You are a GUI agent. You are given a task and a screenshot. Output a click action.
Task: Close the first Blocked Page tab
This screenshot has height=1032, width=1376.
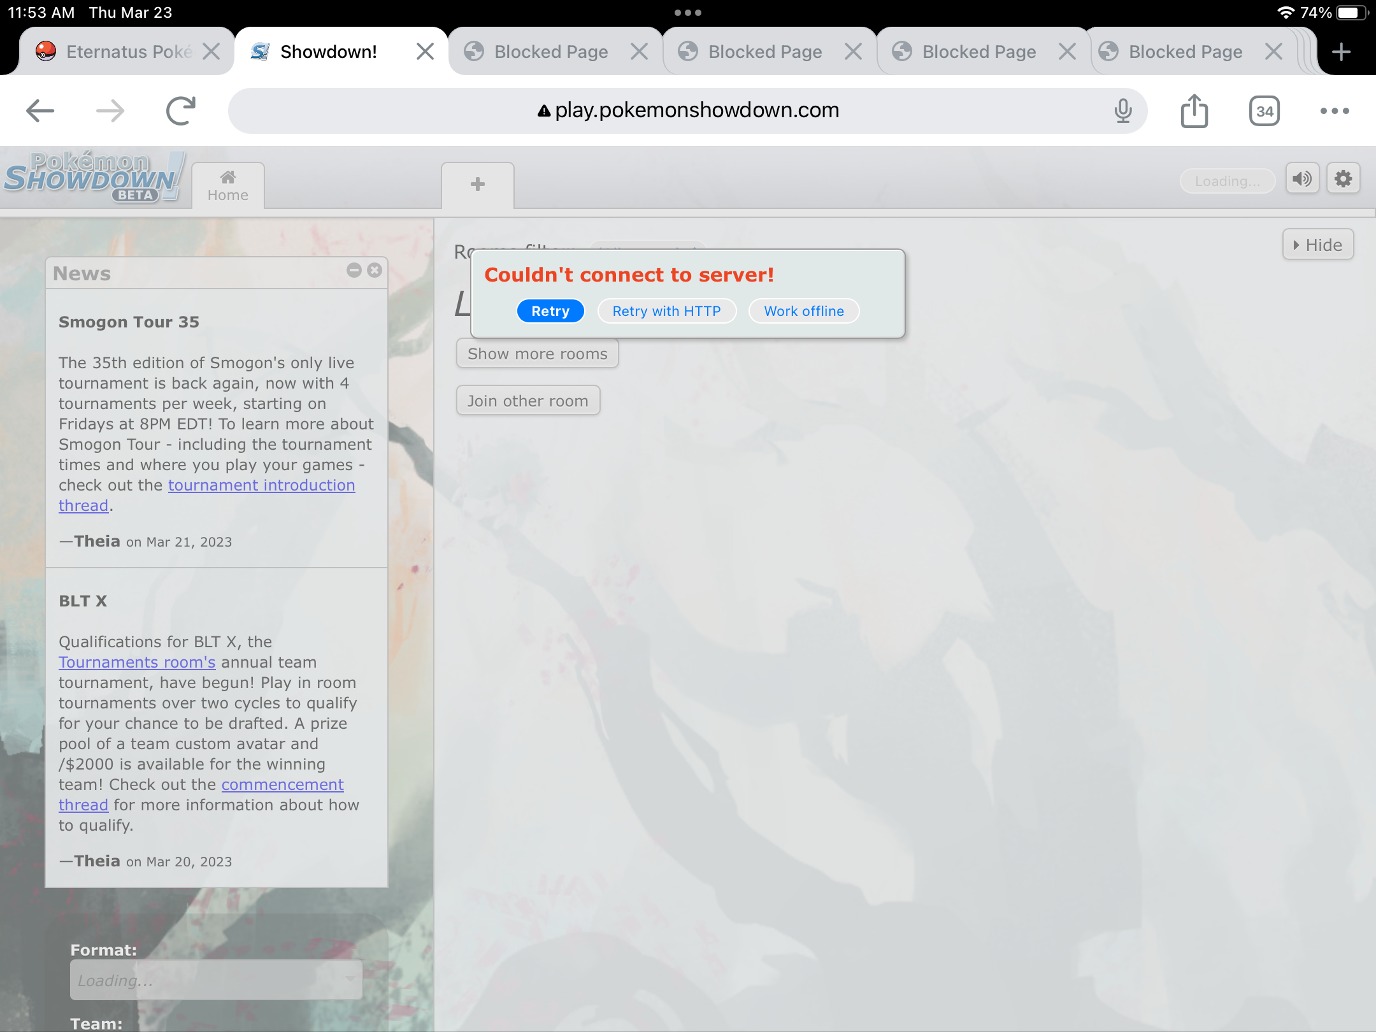click(x=639, y=52)
